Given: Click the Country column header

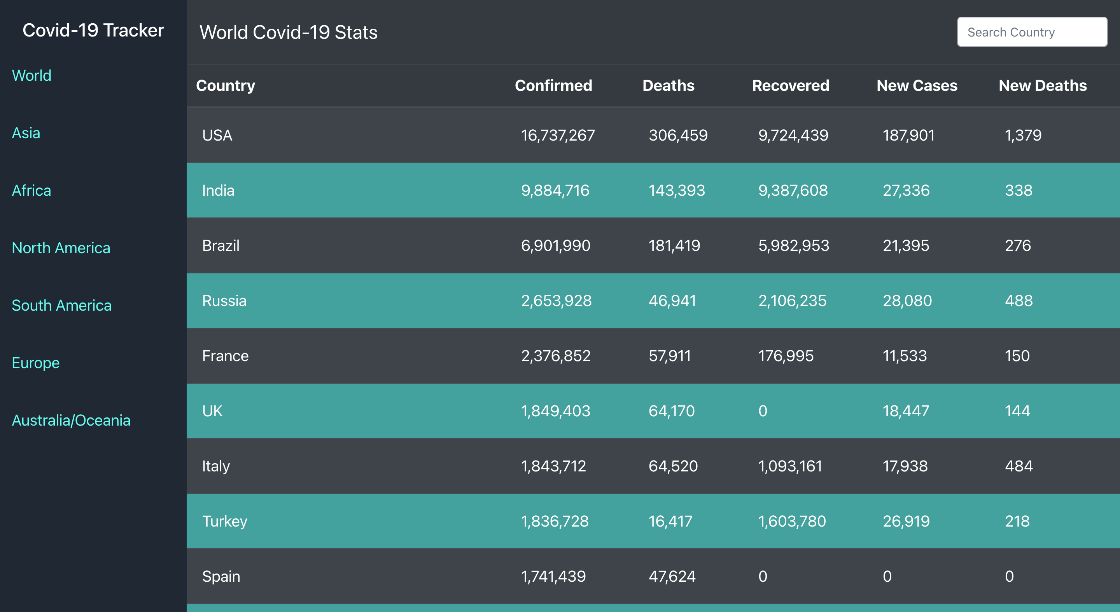Looking at the screenshot, I should point(226,85).
